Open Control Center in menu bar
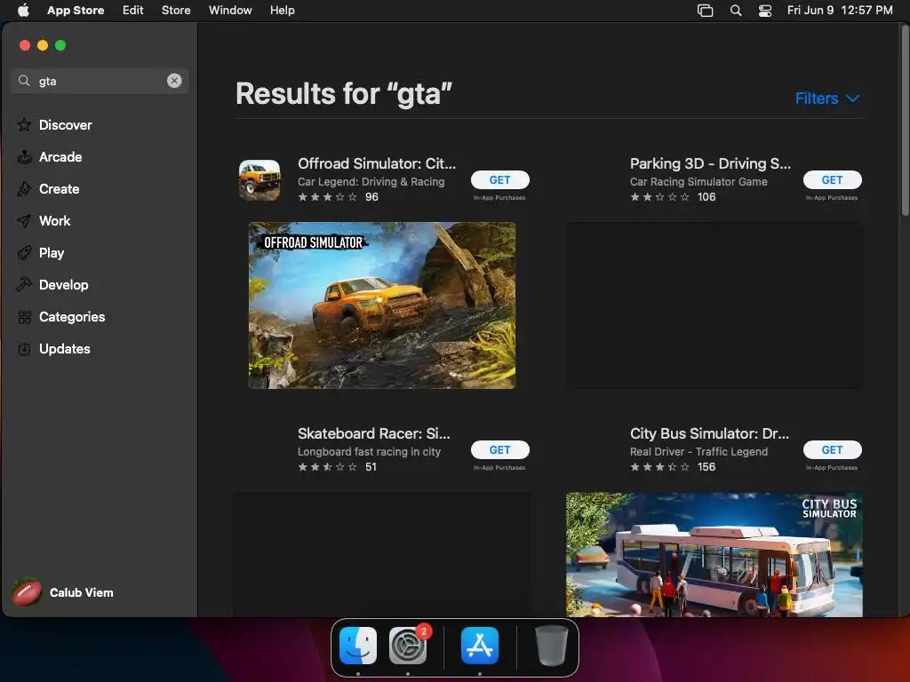The image size is (910, 682). tap(765, 10)
